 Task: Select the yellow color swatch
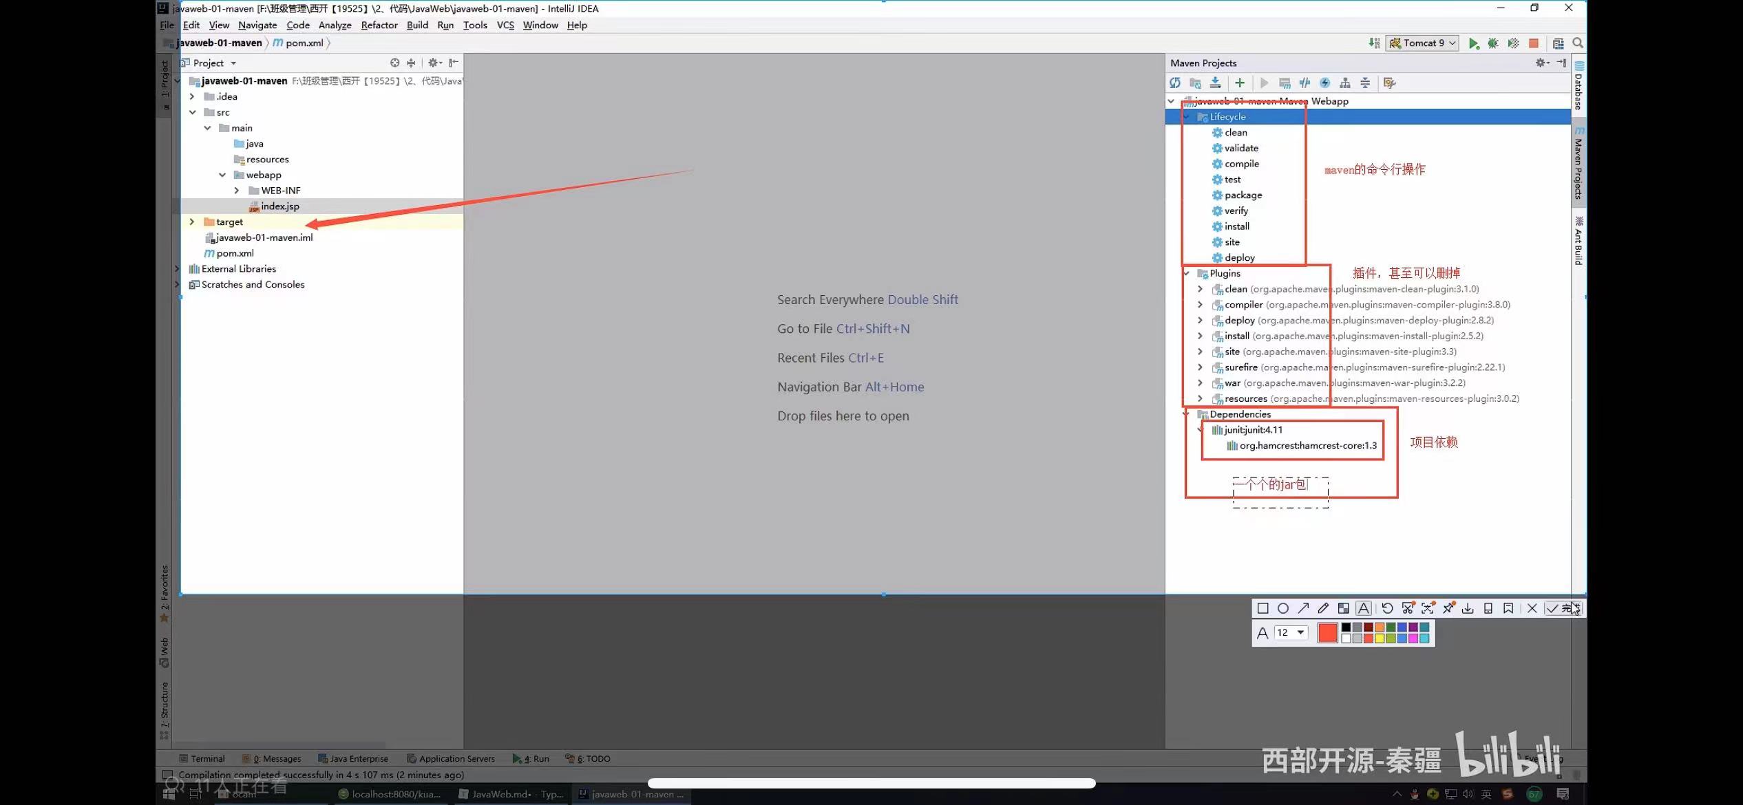click(1380, 638)
